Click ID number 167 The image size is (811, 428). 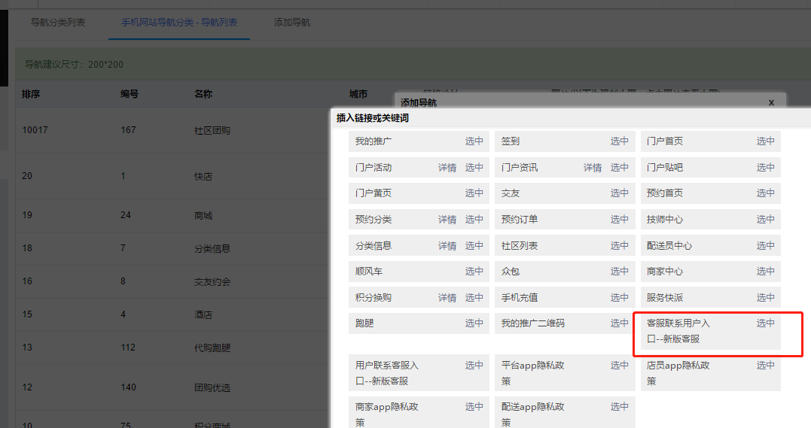pos(128,130)
